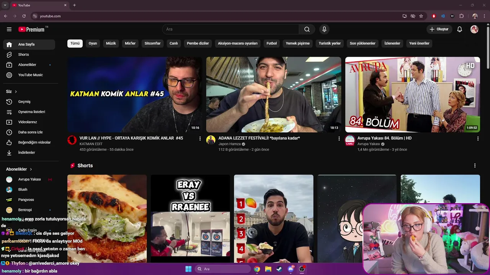The height and width of the screenshot is (275, 490).
Task: Select the Oyun filter chip
Action: pyautogui.click(x=93, y=44)
